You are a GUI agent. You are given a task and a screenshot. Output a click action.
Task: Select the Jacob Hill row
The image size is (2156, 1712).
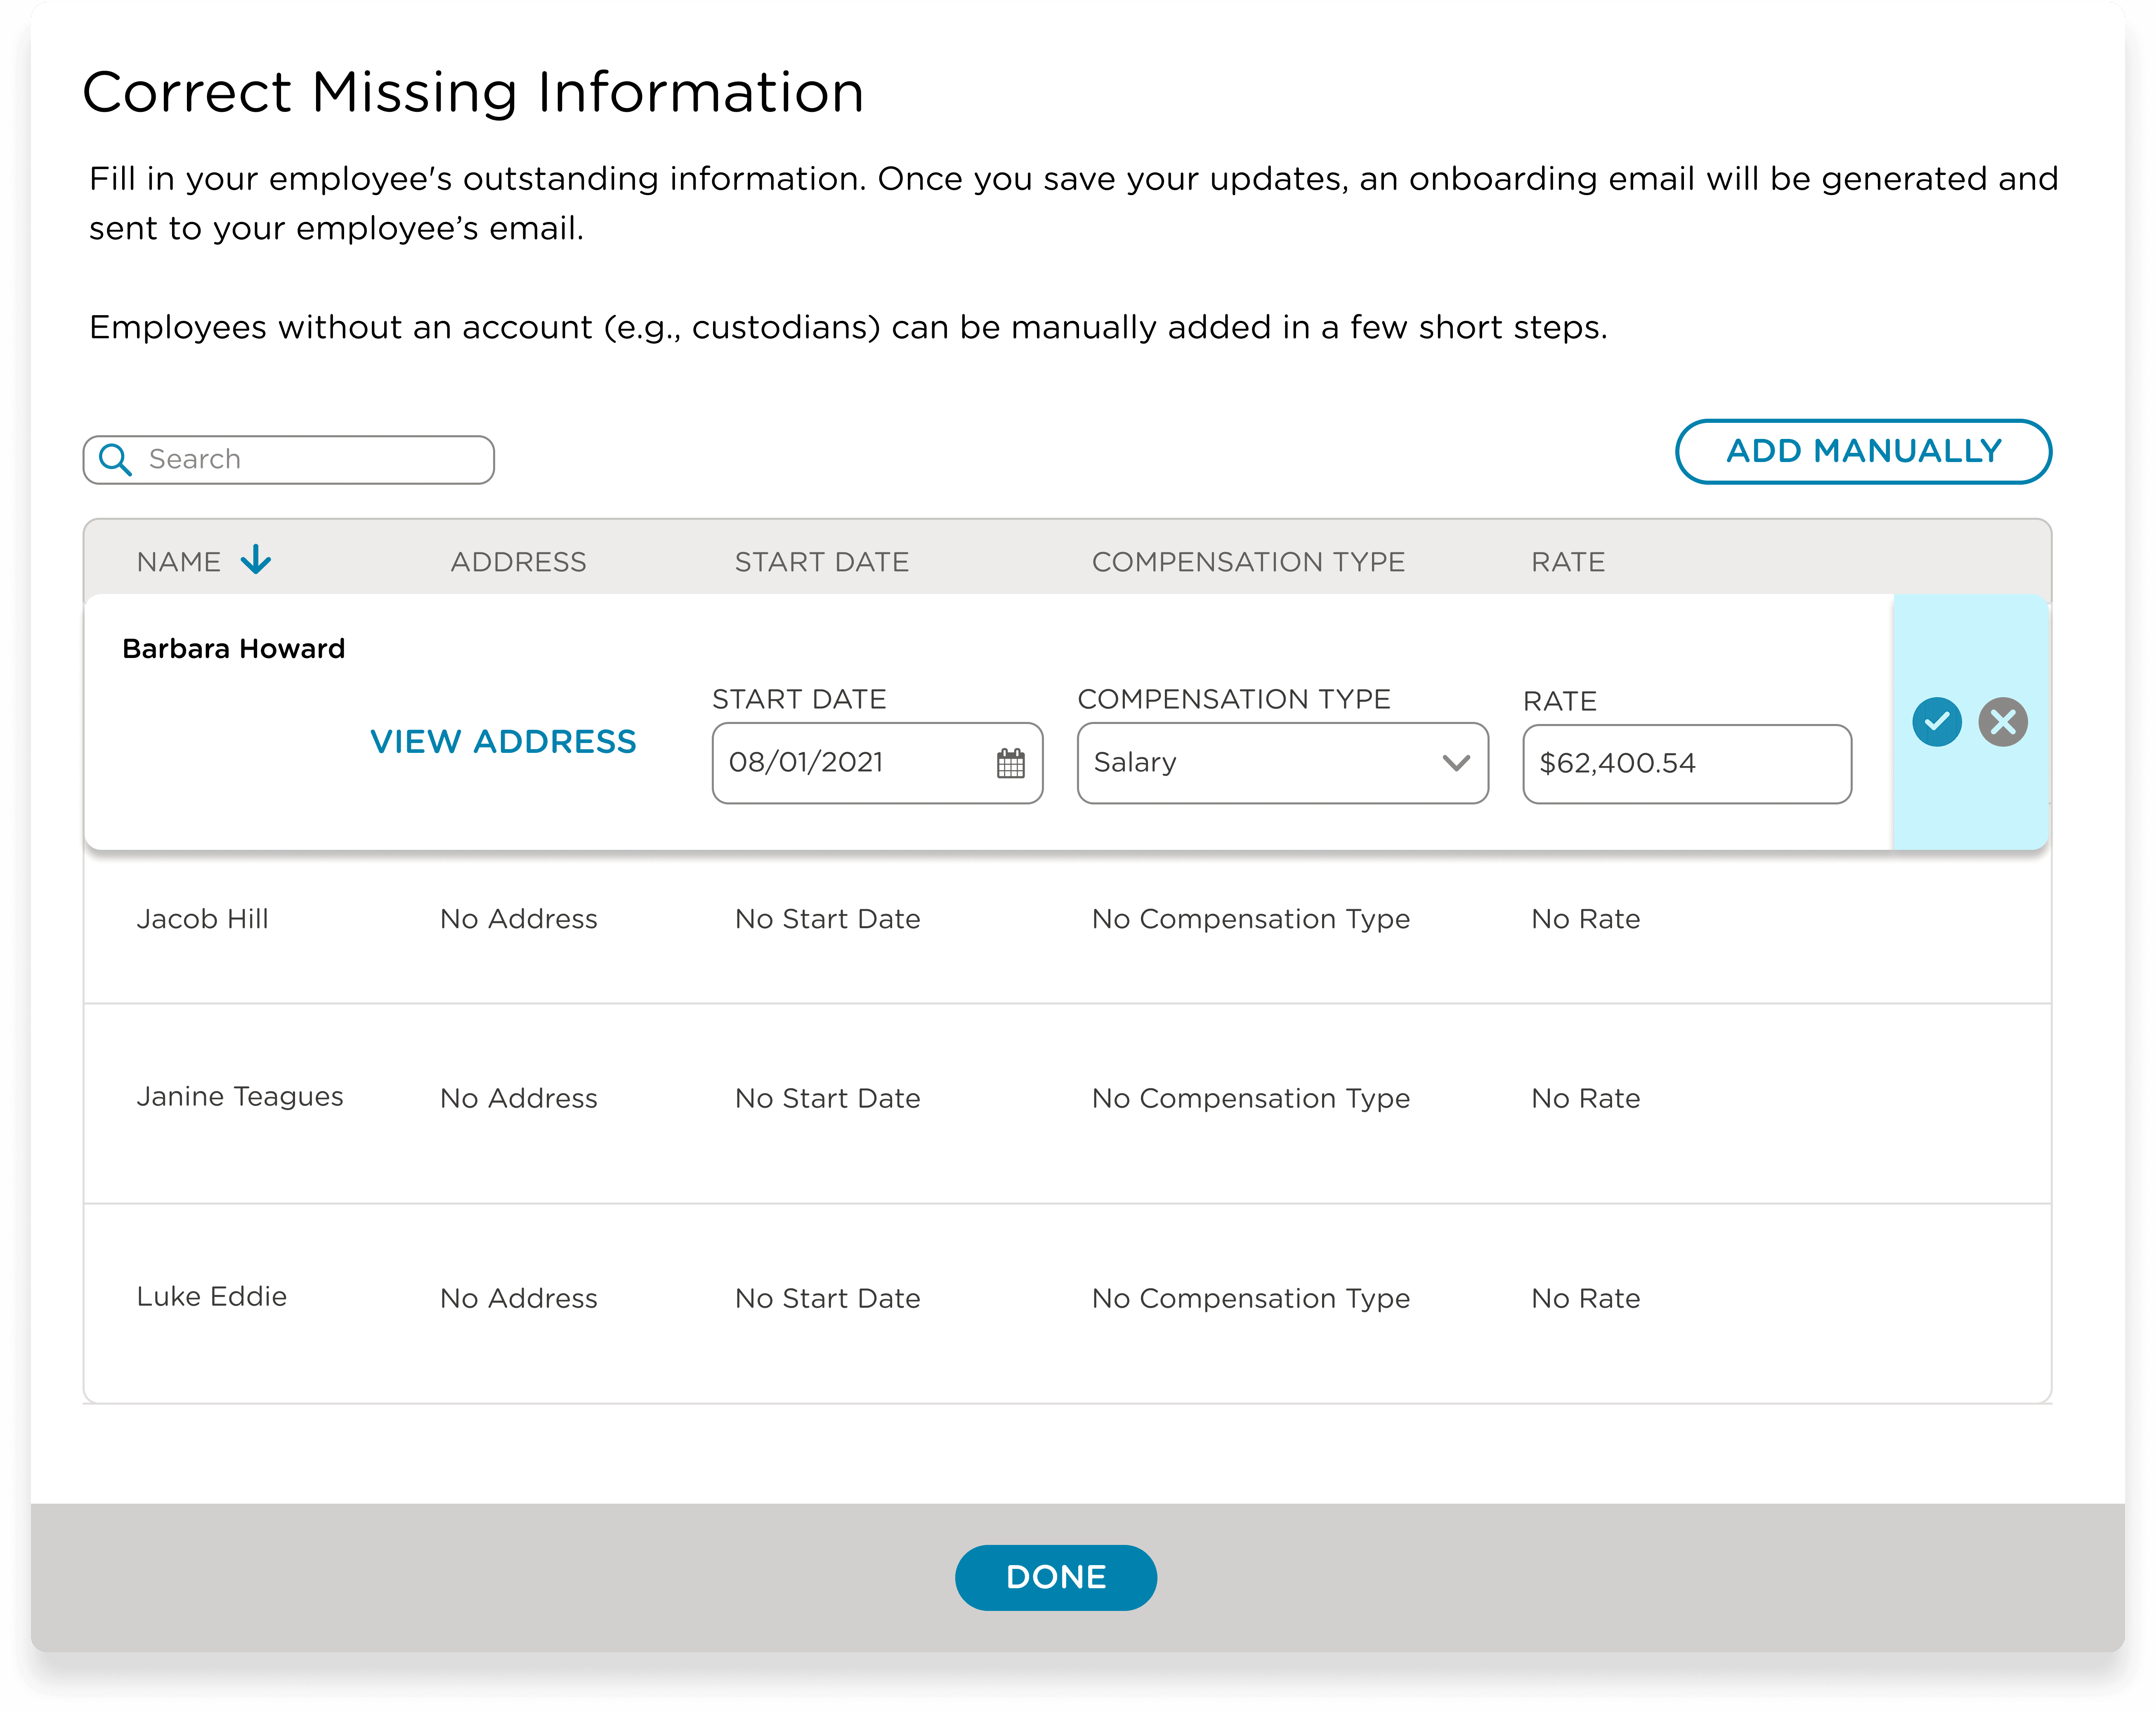point(203,919)
